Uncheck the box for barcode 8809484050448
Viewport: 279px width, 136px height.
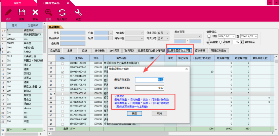click(63, 72)
